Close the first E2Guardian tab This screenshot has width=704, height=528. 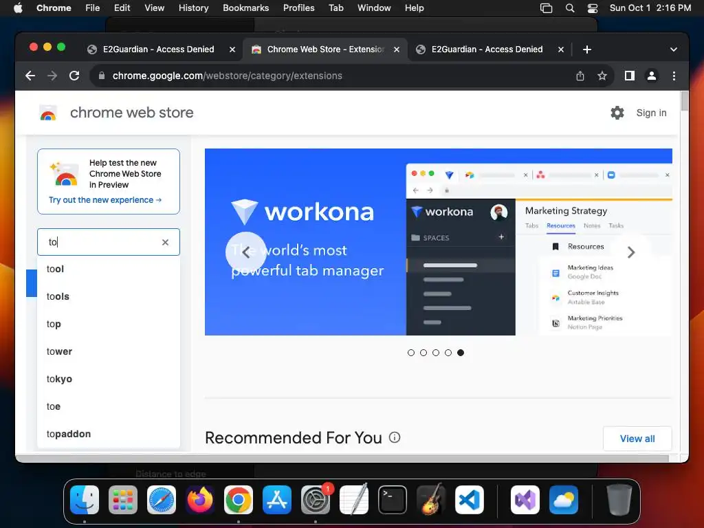pyautogui.click(x=232, y=49)
